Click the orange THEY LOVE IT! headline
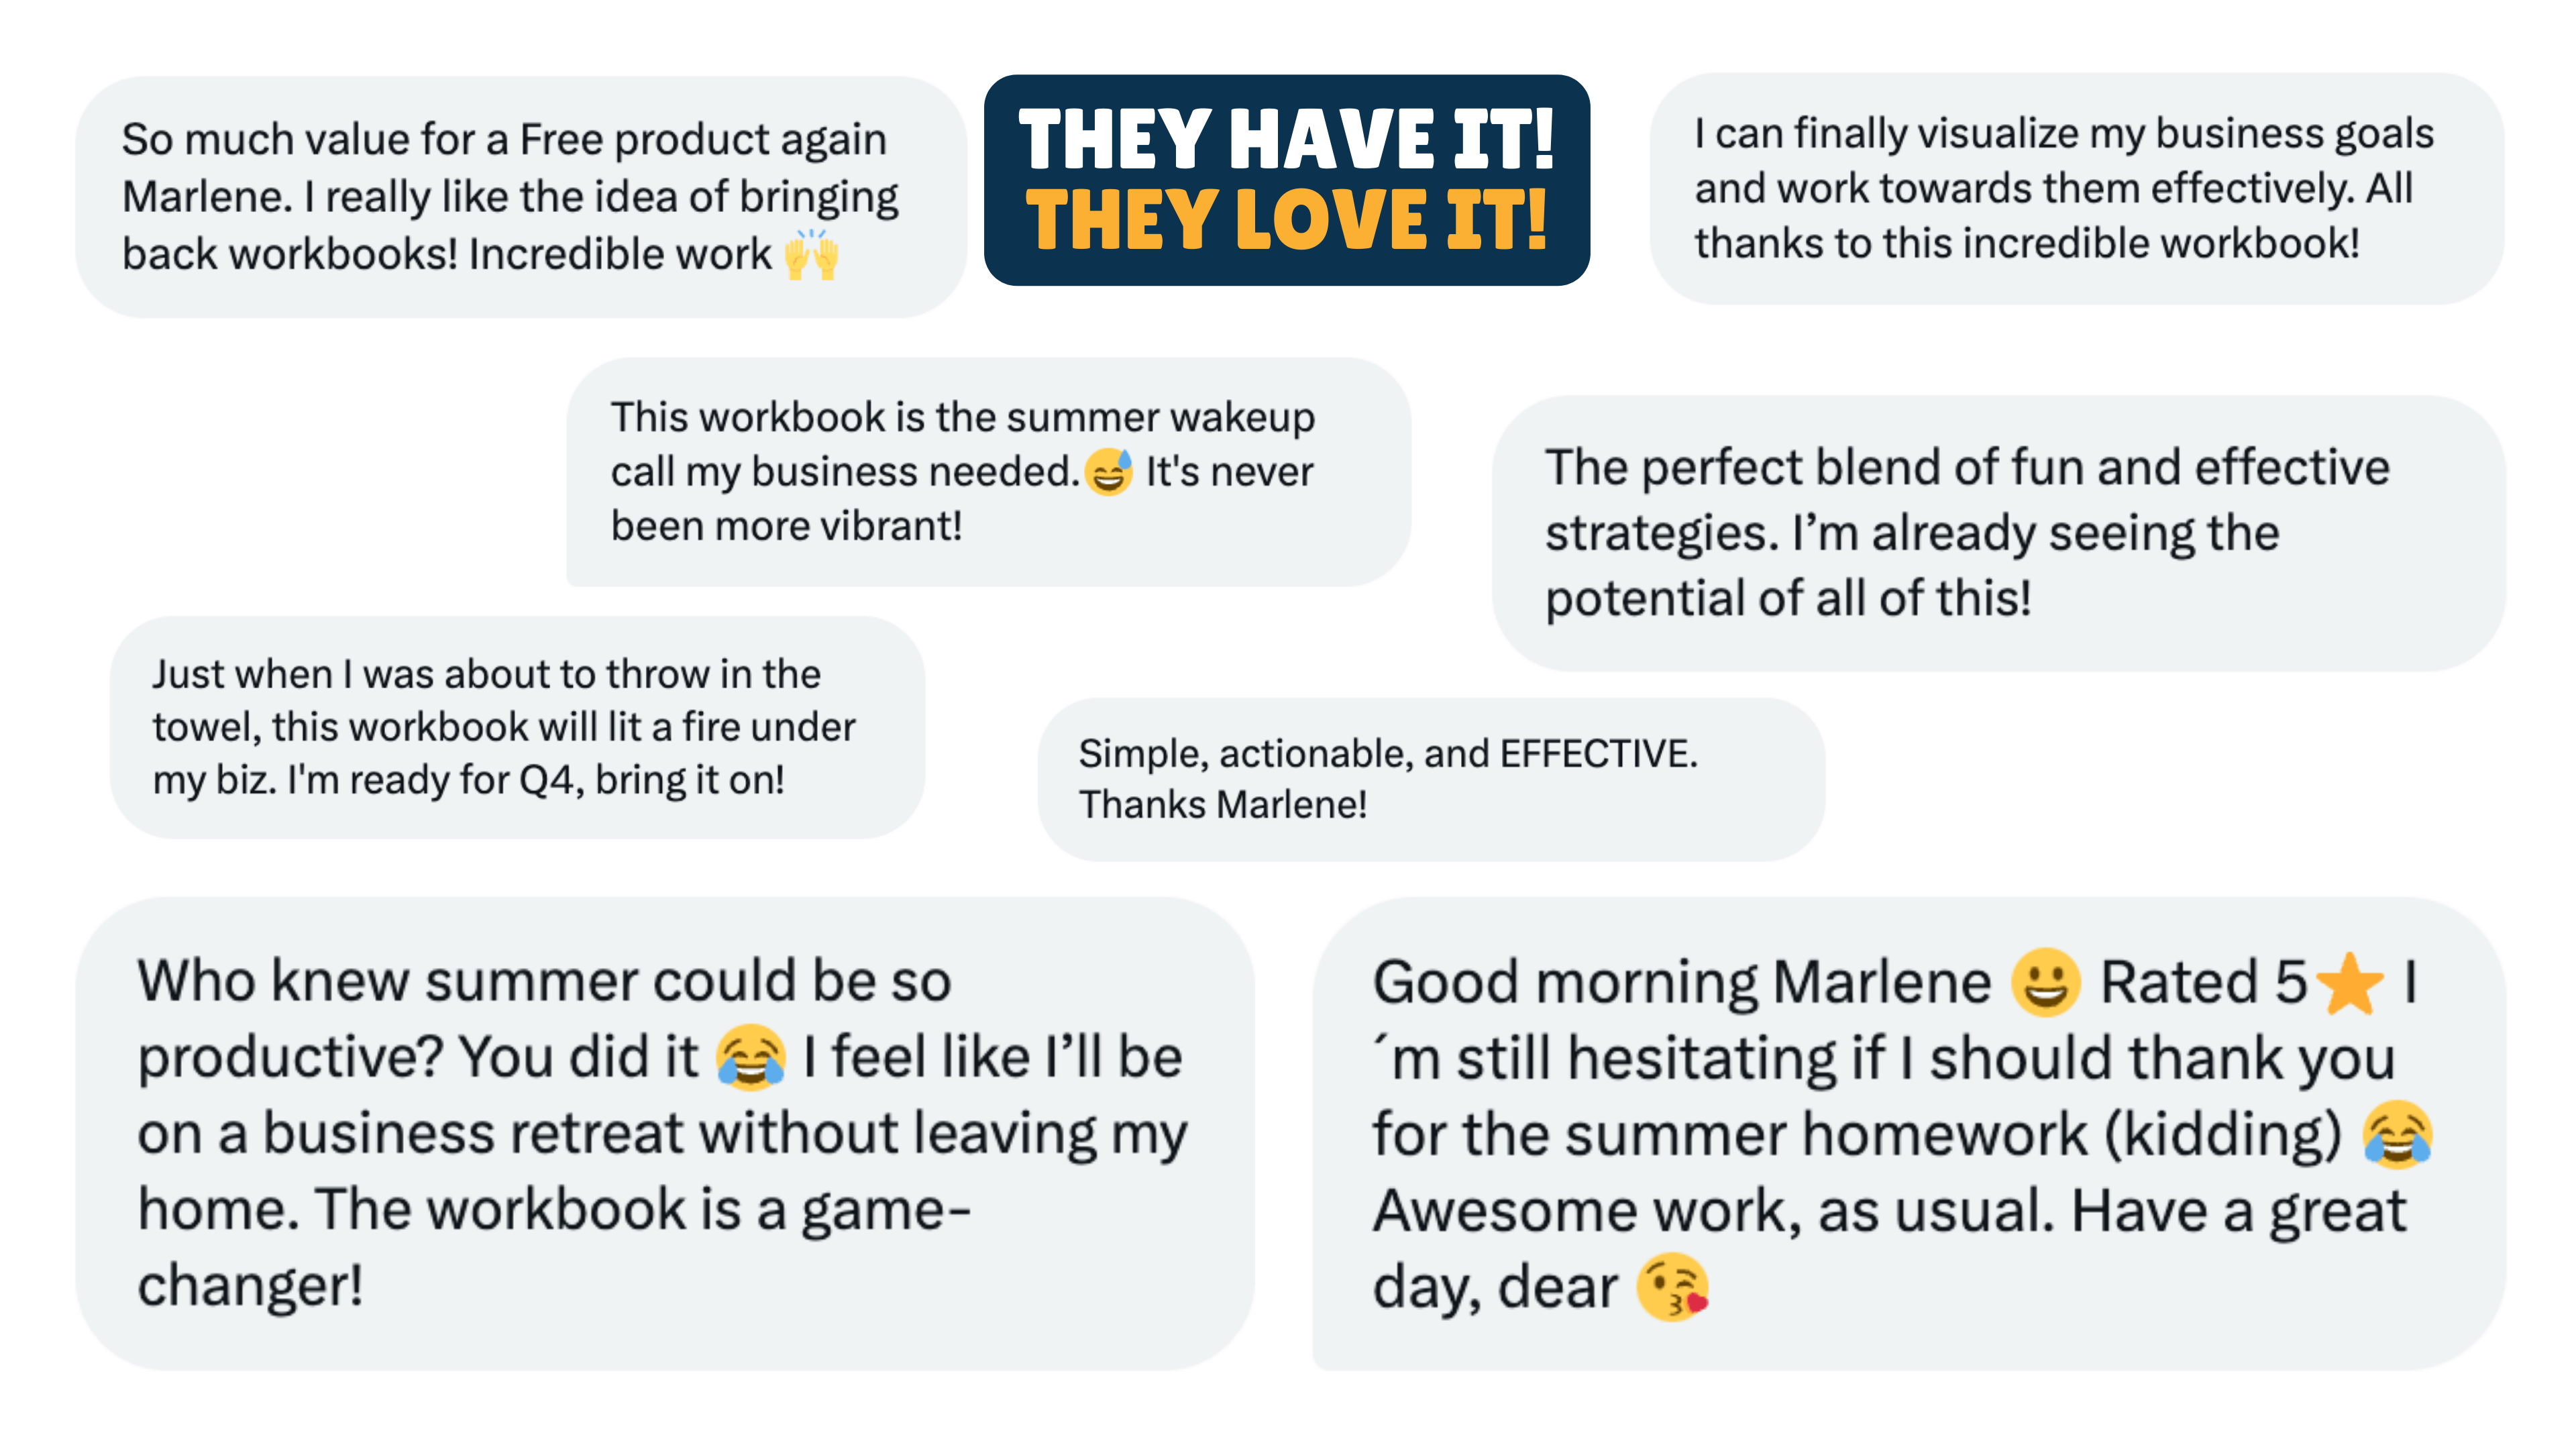The height and width of the screenshot is (1449, 2576). coord(1286,220)
